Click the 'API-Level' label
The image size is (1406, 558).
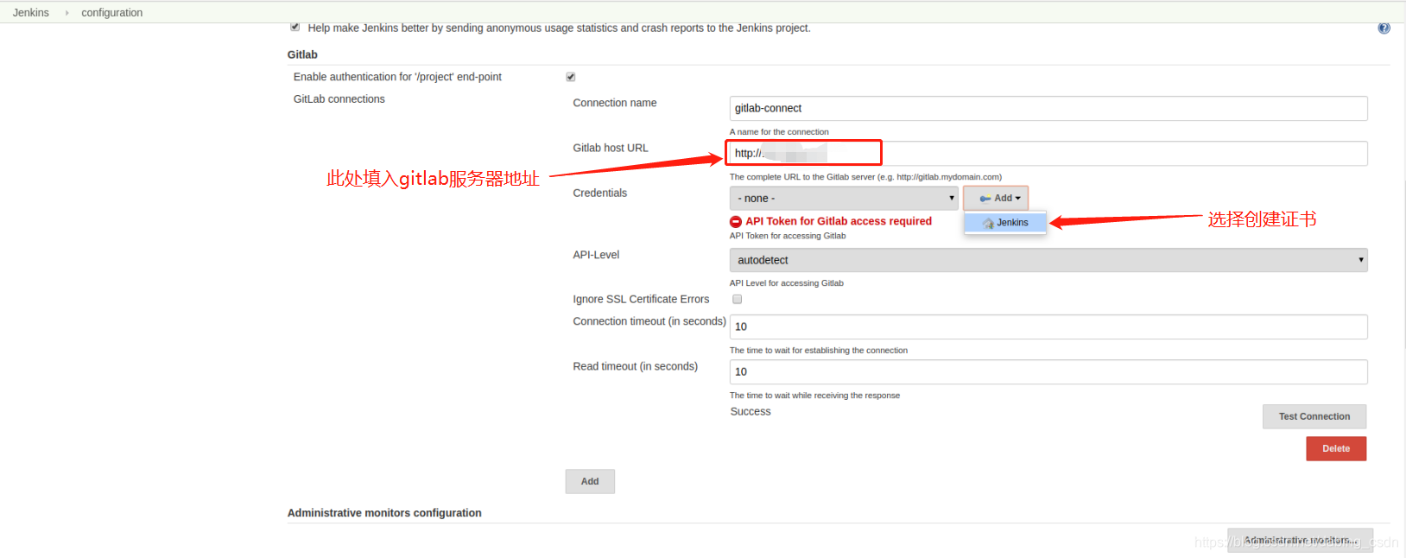coord(596,255)
